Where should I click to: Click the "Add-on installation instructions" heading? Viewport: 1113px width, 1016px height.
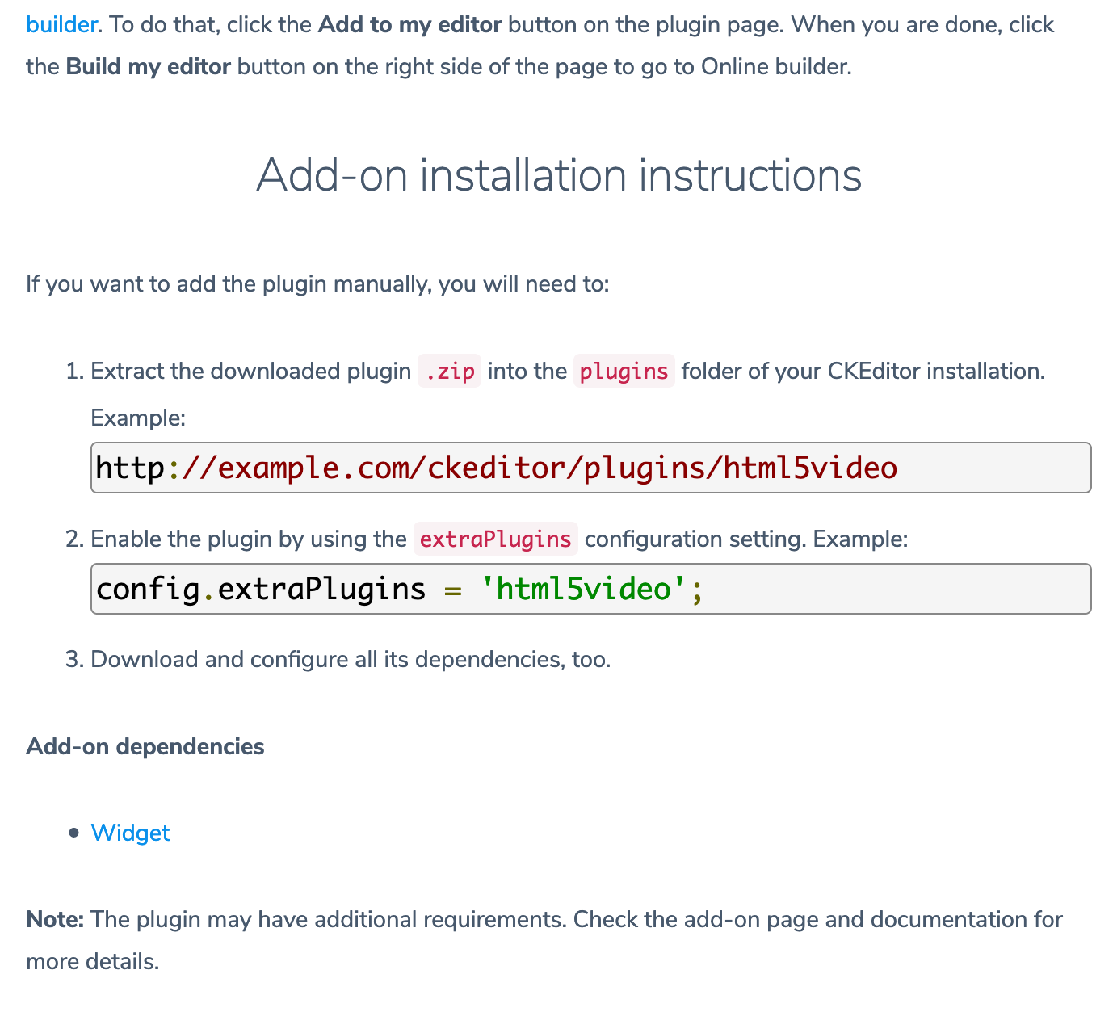559,174
